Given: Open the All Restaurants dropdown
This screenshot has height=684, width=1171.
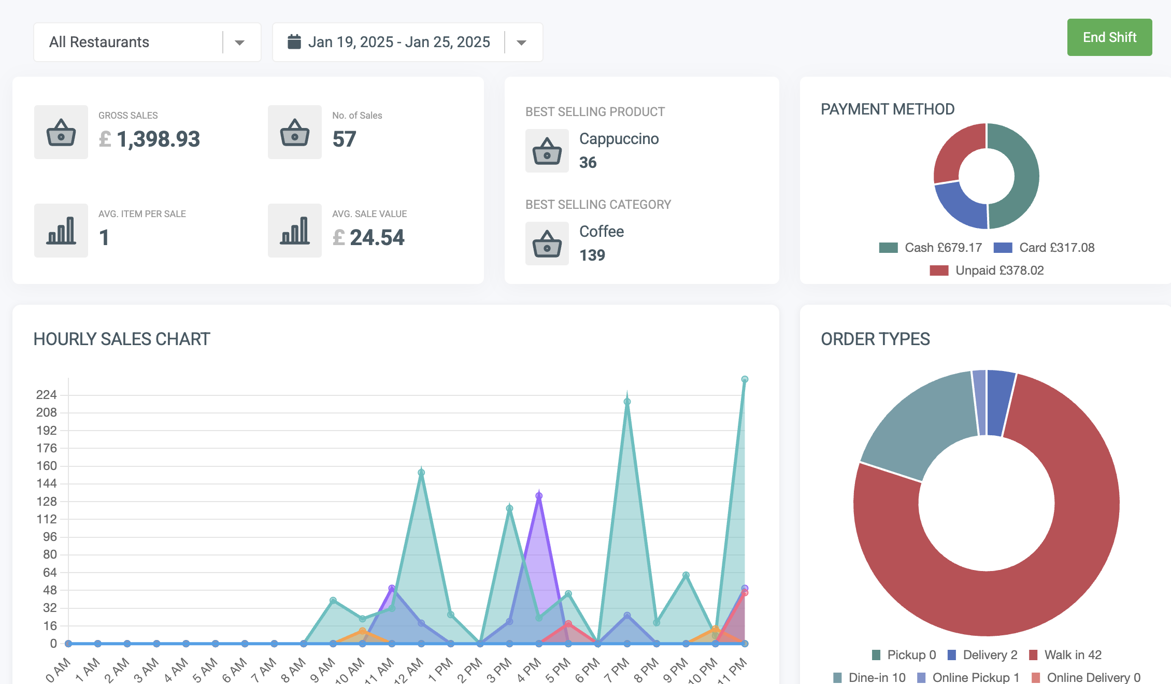Looking at the screenshot, I should (147, 42).
